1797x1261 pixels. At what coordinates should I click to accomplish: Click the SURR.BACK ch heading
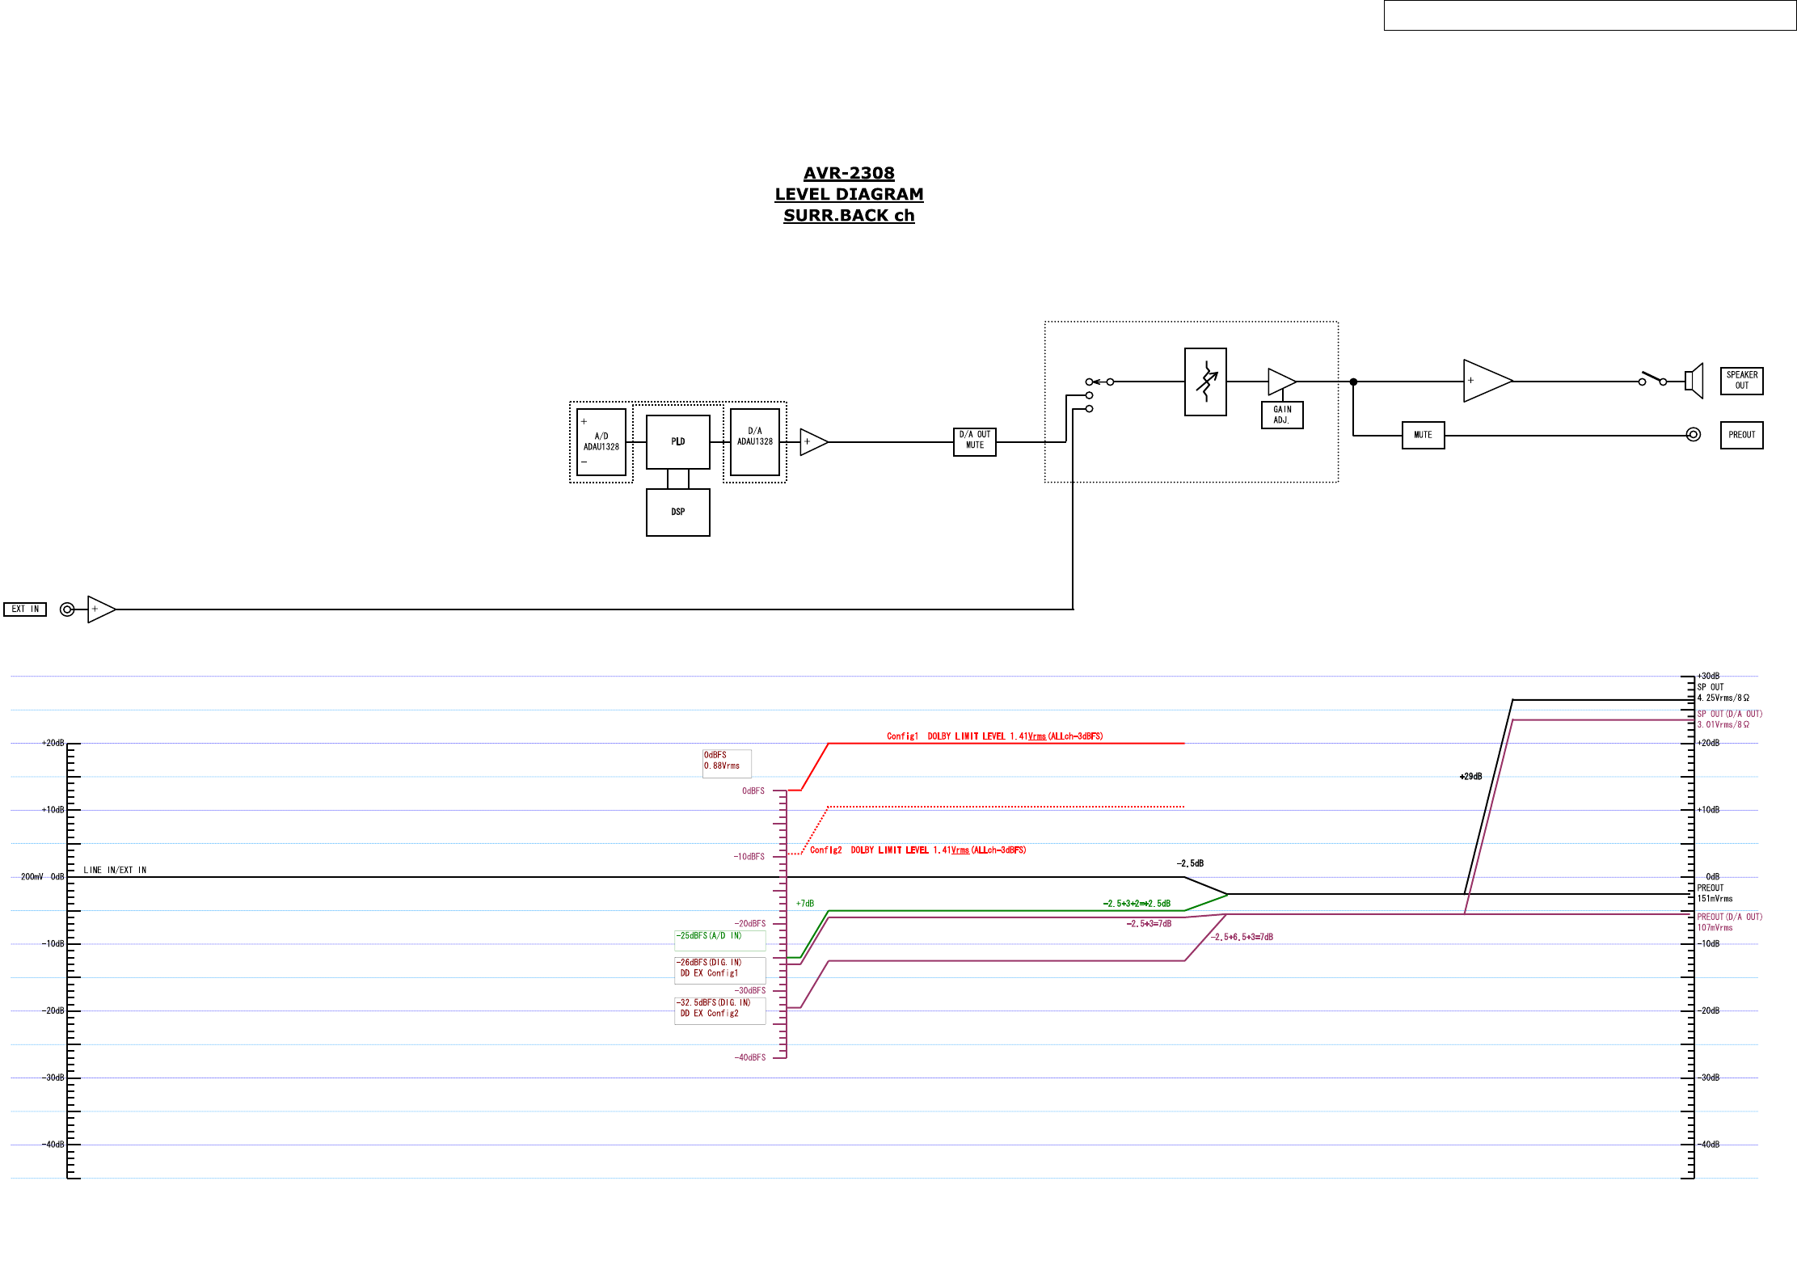pos(849,215)
